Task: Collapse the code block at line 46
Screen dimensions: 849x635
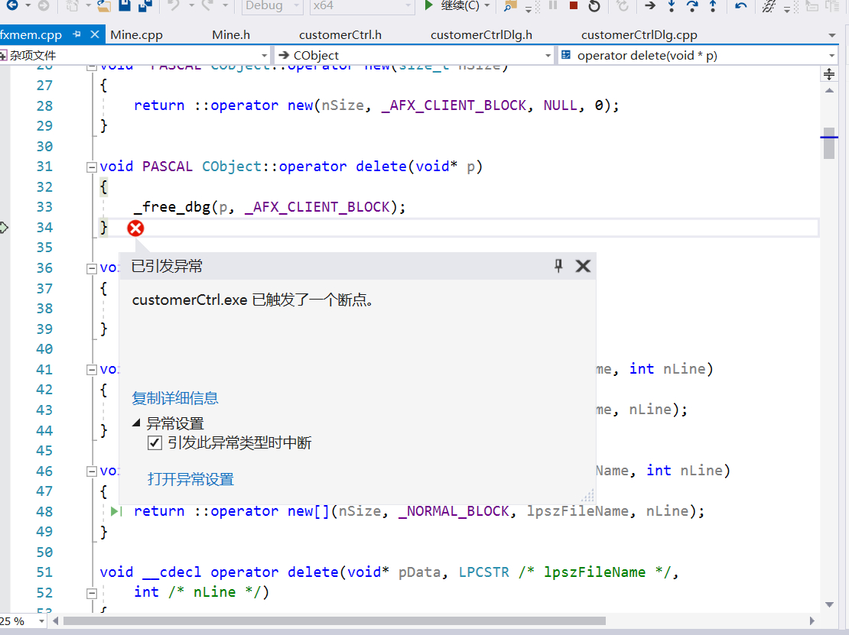Action: pyautogui.click(x=92, y=471)
